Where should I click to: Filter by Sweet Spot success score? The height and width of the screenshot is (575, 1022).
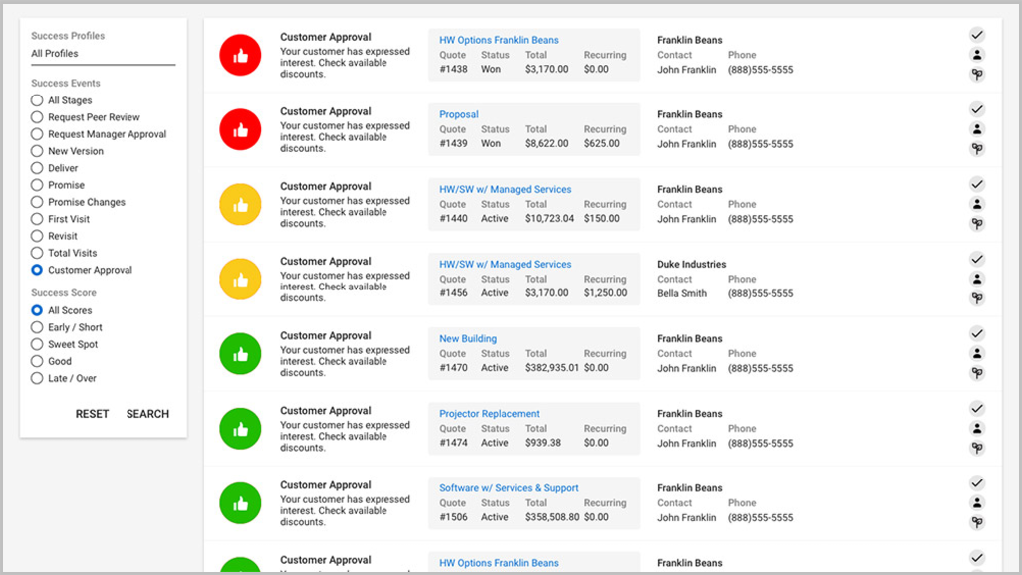[37, 344]
